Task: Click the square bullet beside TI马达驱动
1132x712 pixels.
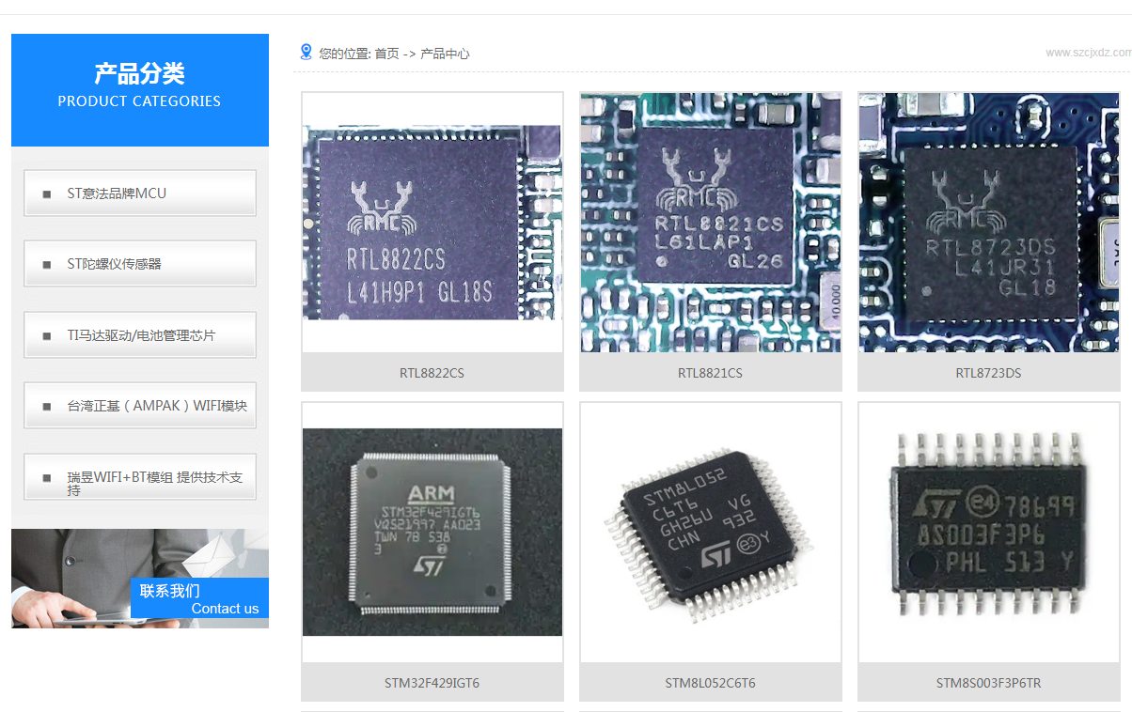Action: click(x=47, y=336)
